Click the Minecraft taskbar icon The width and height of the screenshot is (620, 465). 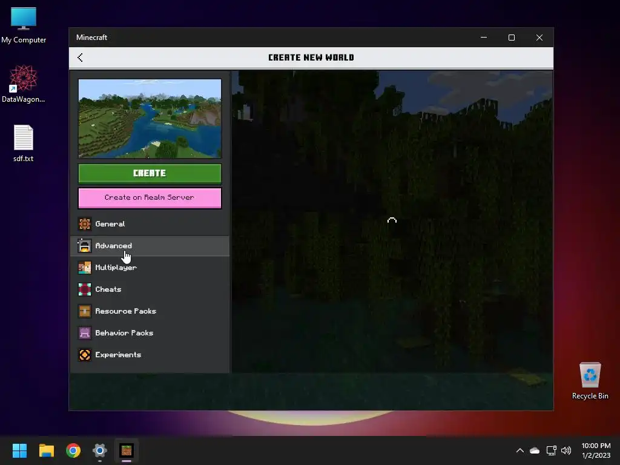[127, 450]
